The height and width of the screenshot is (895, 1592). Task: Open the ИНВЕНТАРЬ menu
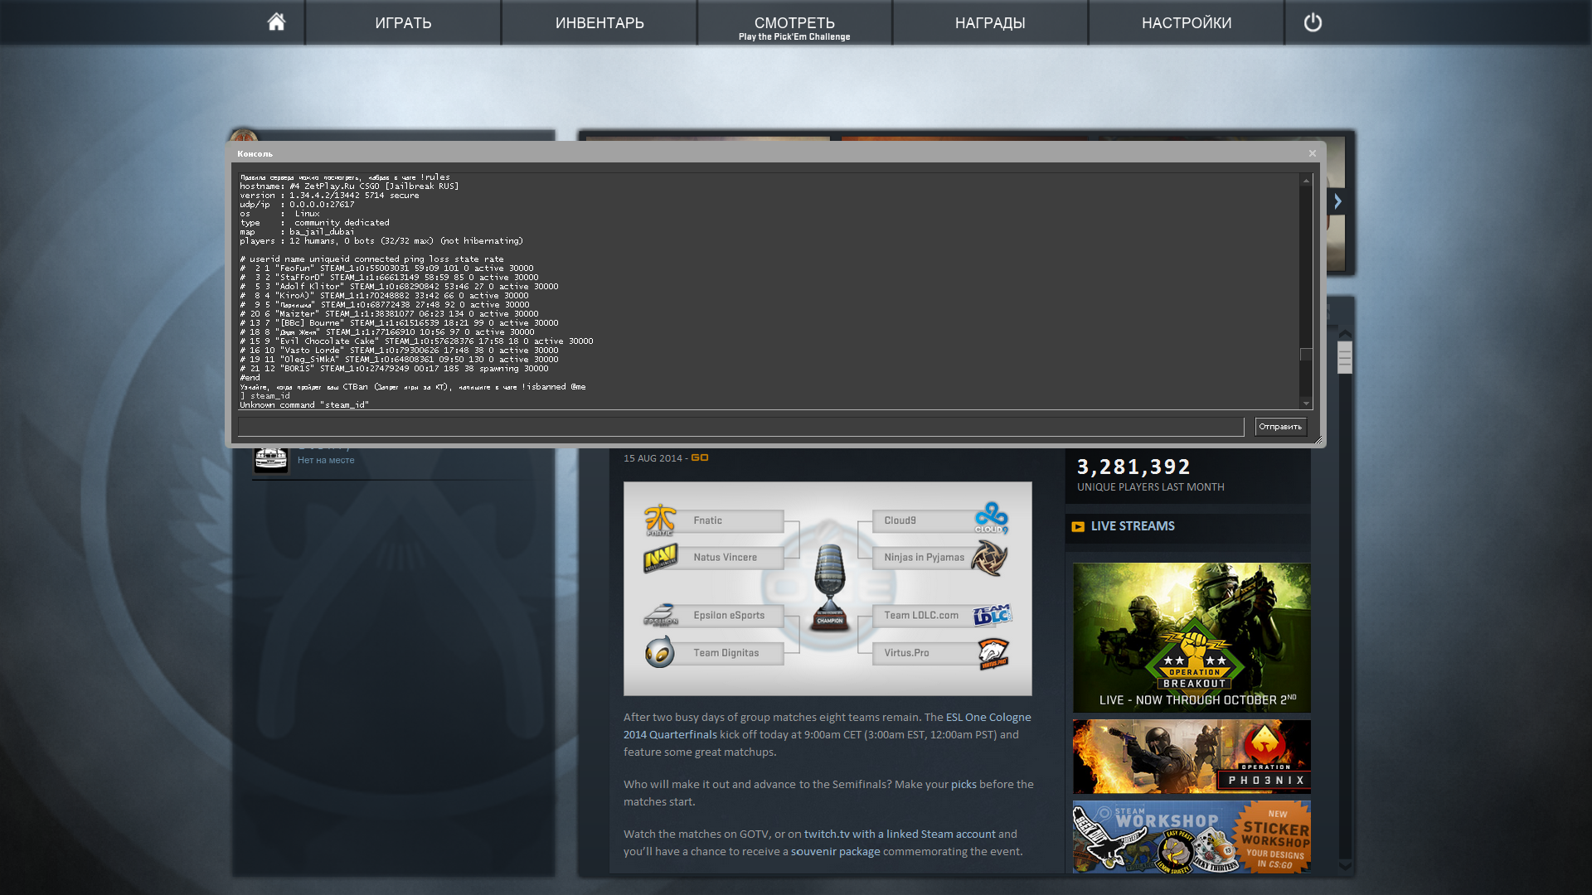[599, 22]
